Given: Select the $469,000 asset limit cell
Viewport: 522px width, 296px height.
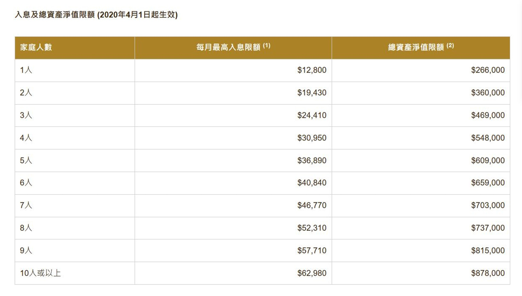Looking at the screenshot, I should 488,115.
